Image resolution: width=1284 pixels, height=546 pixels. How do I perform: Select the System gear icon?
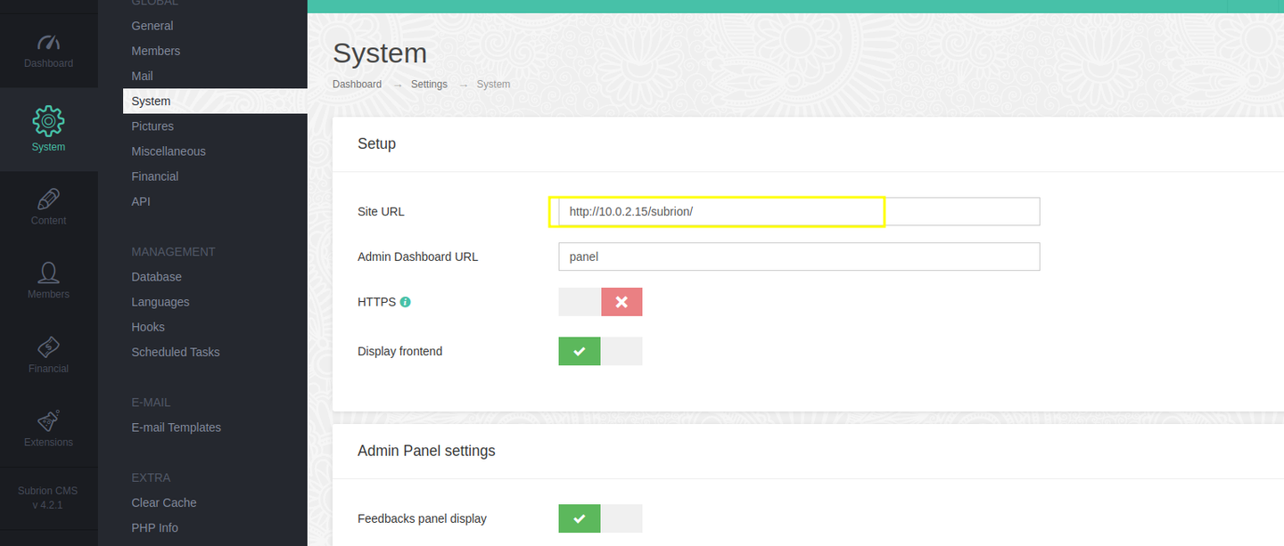tap(48, 120)
